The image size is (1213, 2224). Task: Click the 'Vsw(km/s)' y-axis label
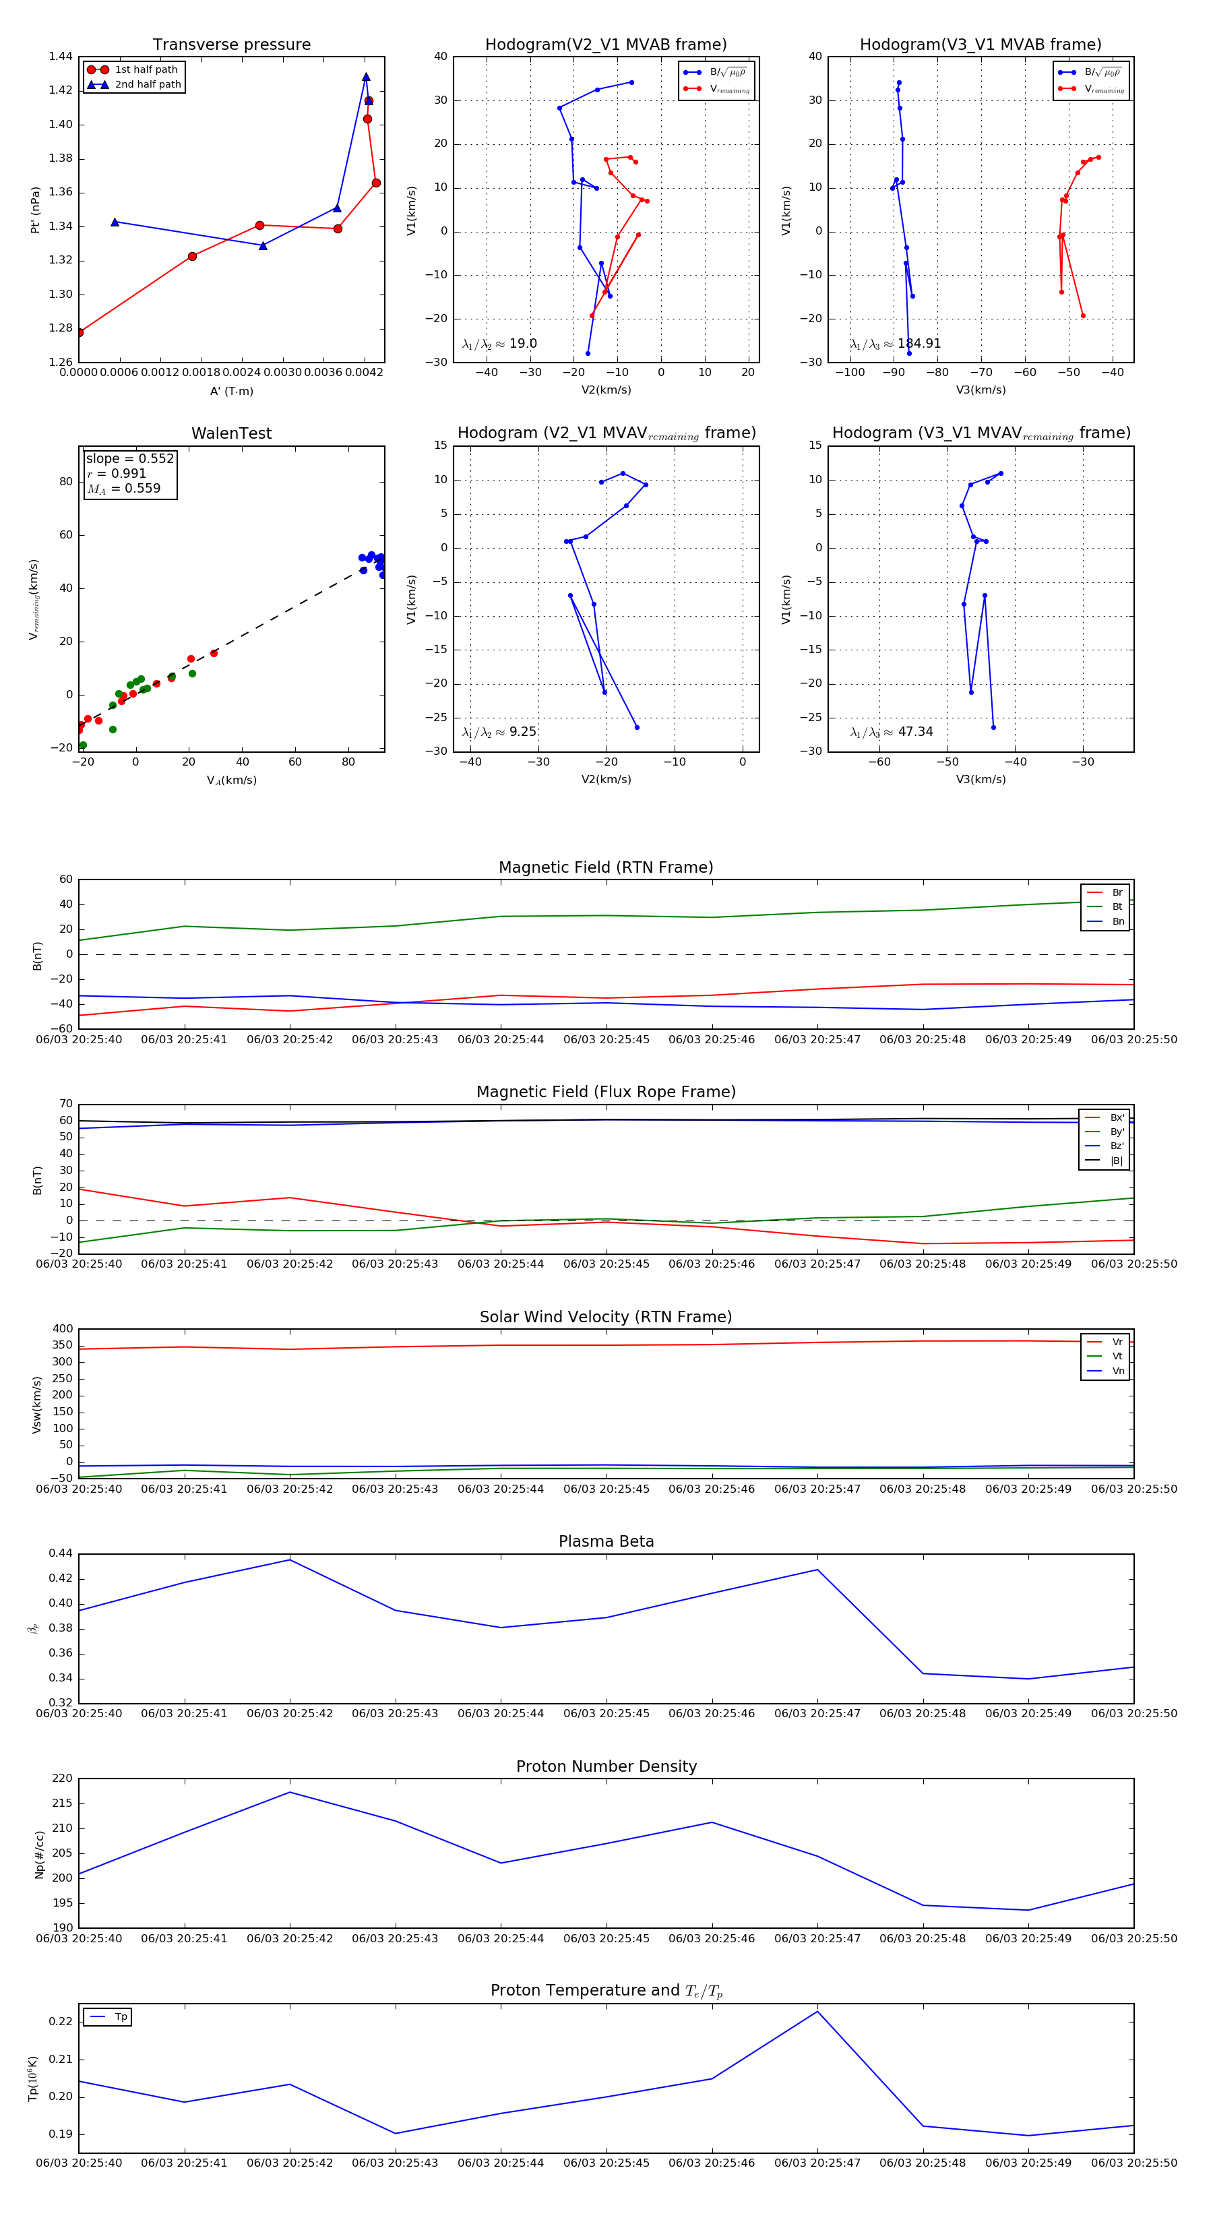[36, 1404]
